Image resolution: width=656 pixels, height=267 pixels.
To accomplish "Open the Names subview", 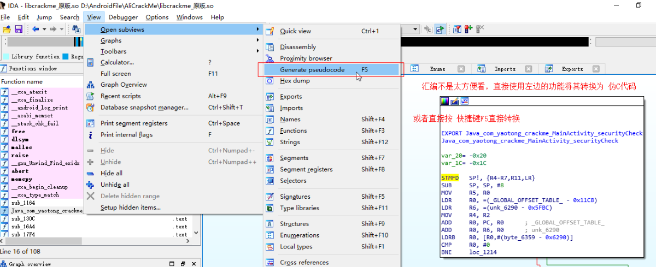I will click(x=331, y=119).
